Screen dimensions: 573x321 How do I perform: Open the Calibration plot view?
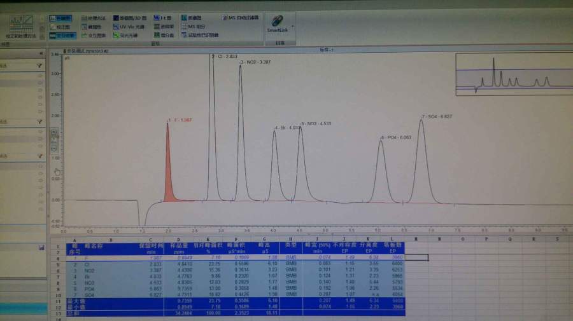[x=60, y=27]
